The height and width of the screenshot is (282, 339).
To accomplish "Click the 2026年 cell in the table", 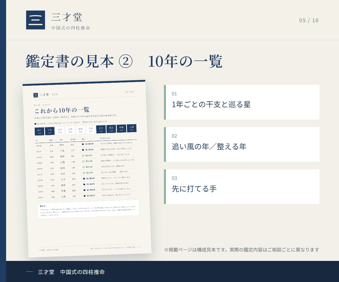I will [39, 146].
